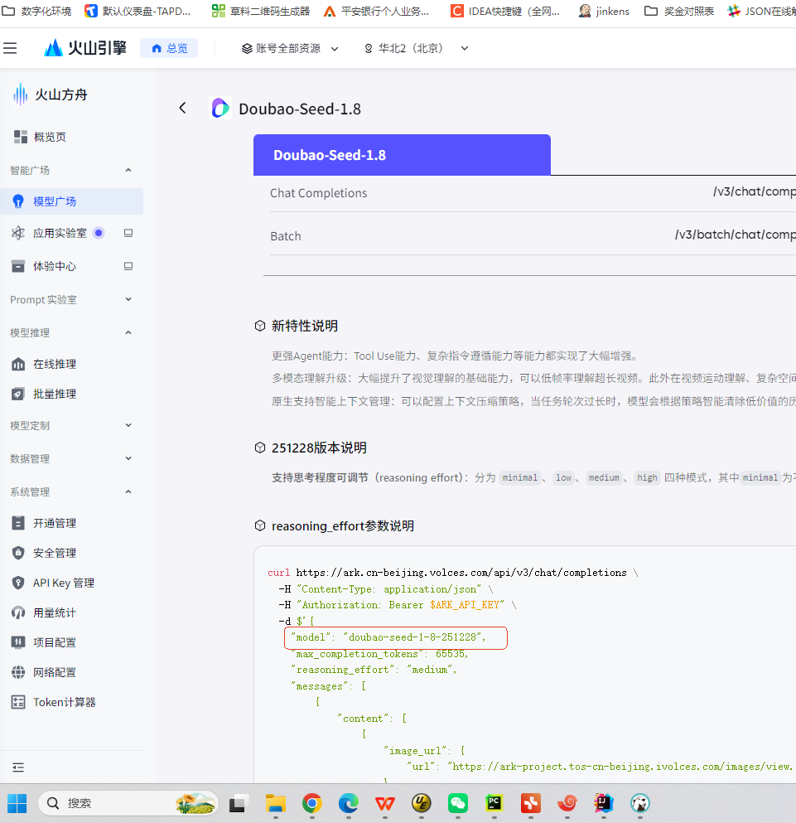The image size is (796, 823).
Task: Go back using the left arrow
Action: pyautogui.click(x=182, y=108)
